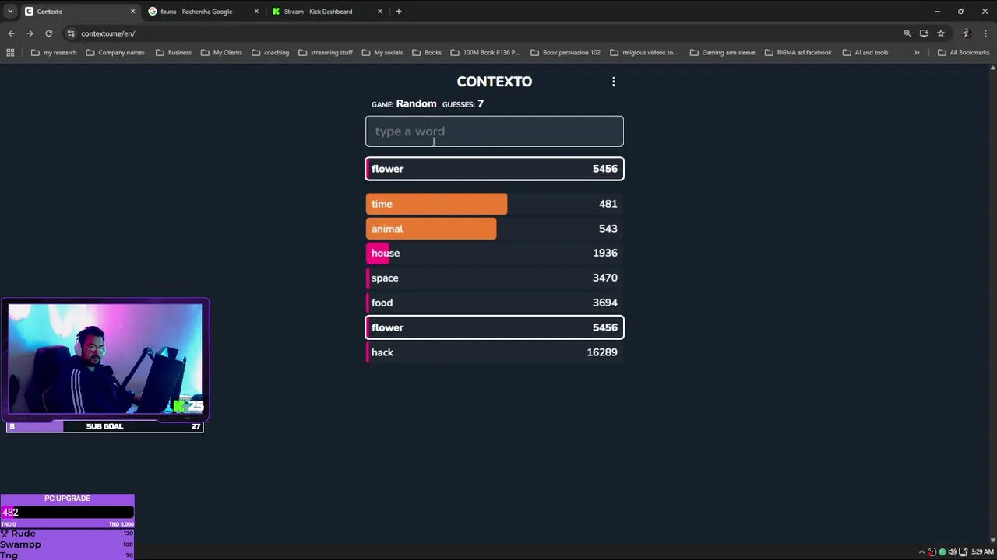Click the PC UPGRADE progress bar
Screen dimensions: 997x560
[x=67, y=513]
